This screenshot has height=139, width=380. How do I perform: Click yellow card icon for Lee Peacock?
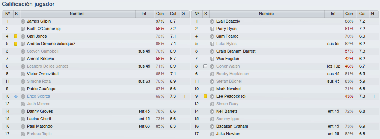tap(205, 97)
